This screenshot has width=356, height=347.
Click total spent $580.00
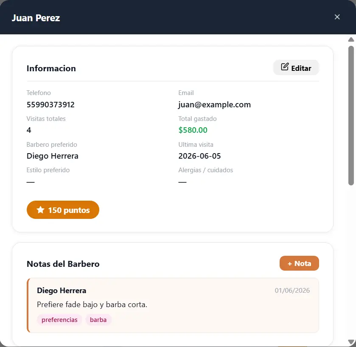[193, 130]
